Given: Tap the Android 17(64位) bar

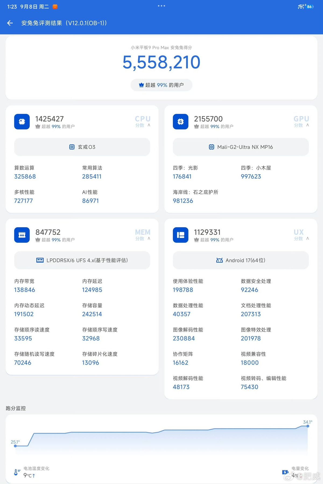Looking at the screenshot, I should (241, 260).
